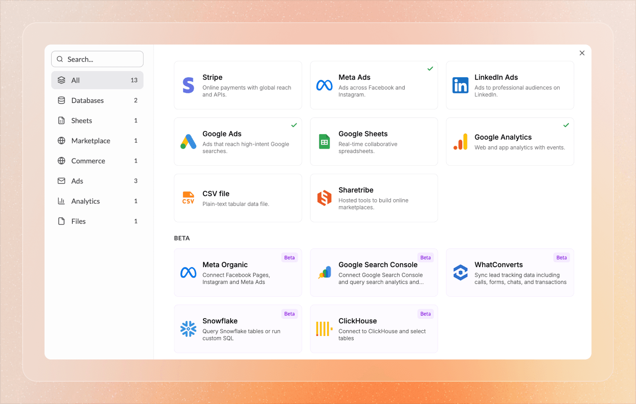Click the magnifier icon in search box
The width and height of the screenshot is (636, 404).
[60, 59]
